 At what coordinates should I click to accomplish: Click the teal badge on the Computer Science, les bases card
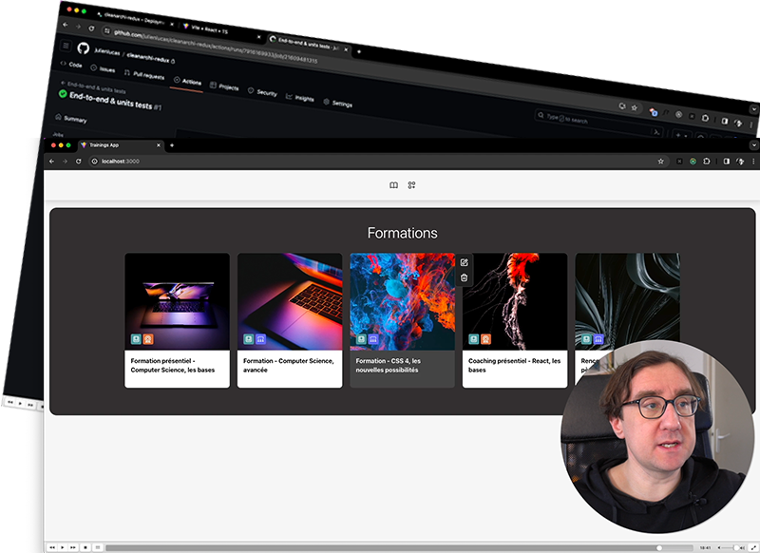(136, 339)
